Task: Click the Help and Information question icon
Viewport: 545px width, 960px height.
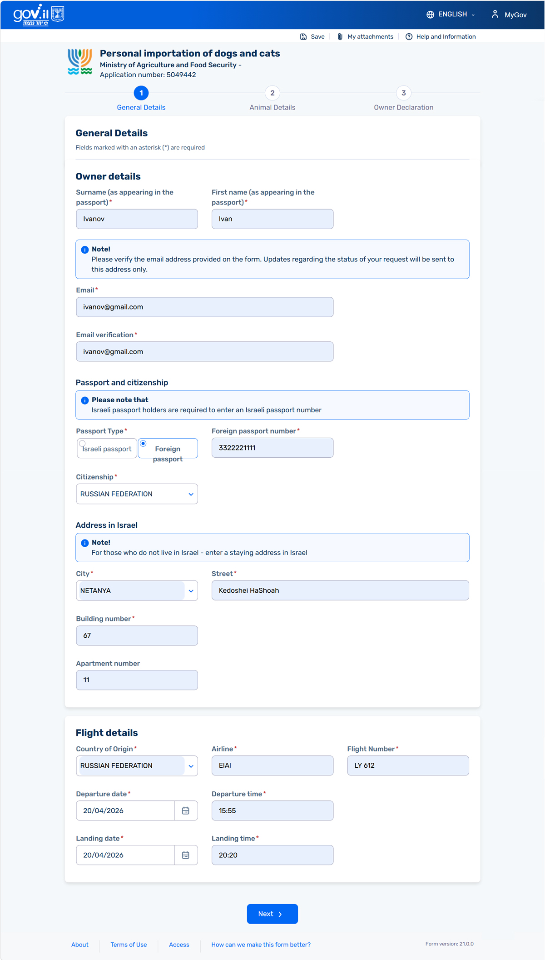Action: (x=409, y=37)
